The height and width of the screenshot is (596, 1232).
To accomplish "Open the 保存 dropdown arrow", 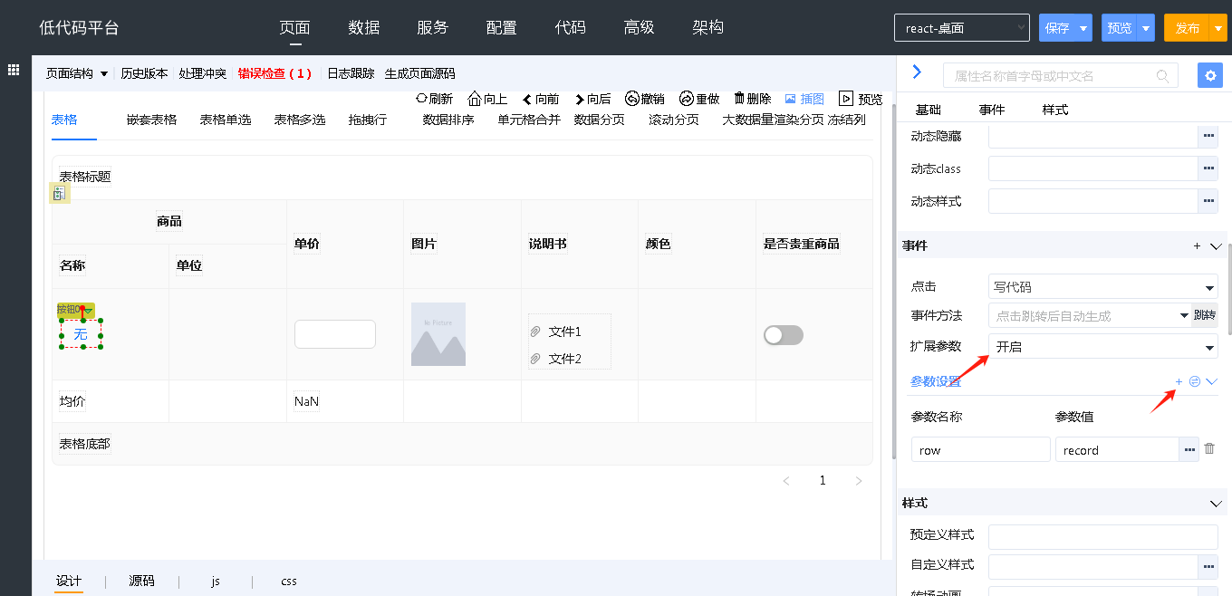I will click(1083, 28).
